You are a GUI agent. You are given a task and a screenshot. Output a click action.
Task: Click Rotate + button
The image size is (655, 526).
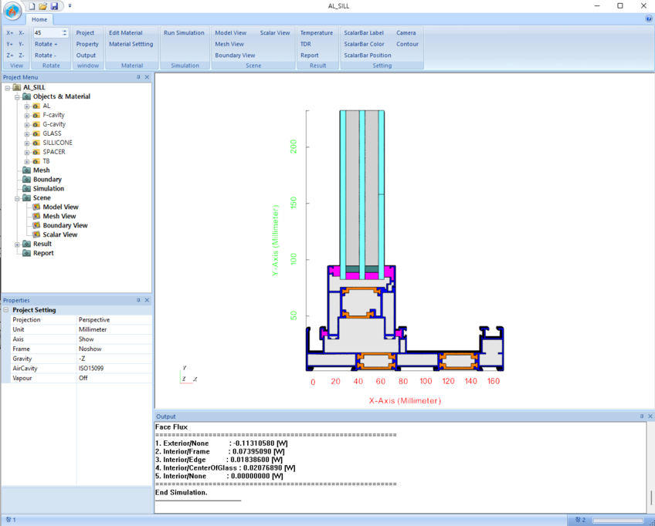click(46, 44)
